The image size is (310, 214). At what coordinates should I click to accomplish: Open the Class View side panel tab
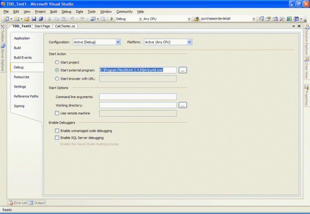tap(307, 68)
